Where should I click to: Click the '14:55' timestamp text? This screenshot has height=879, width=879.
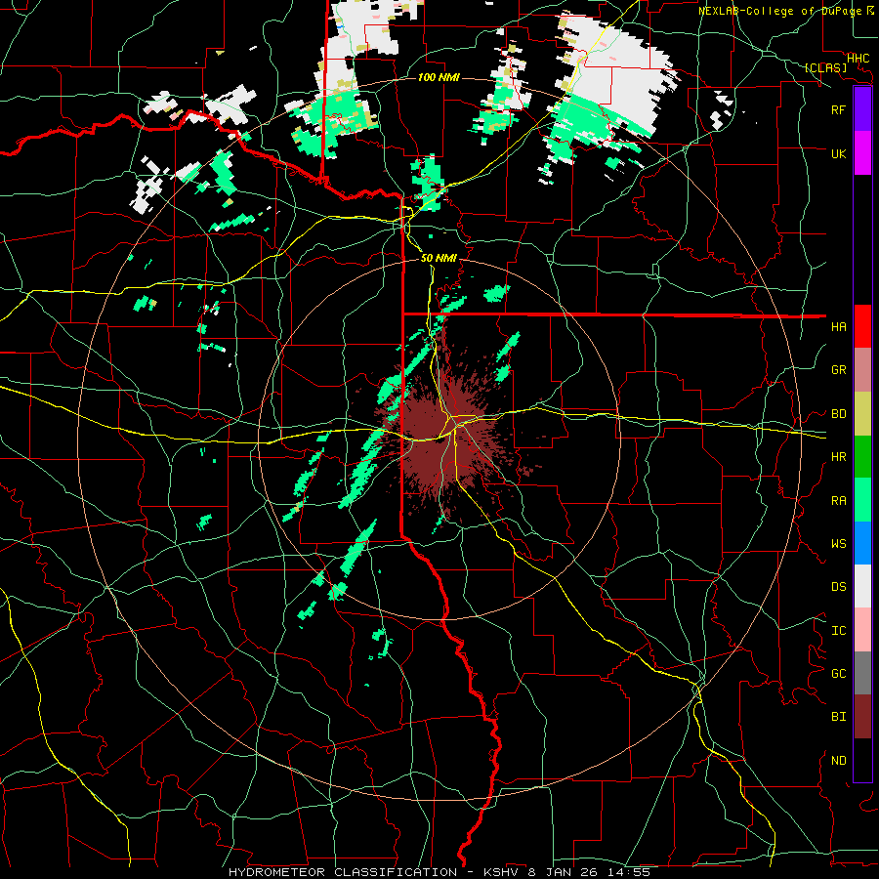tap(628, 872)
